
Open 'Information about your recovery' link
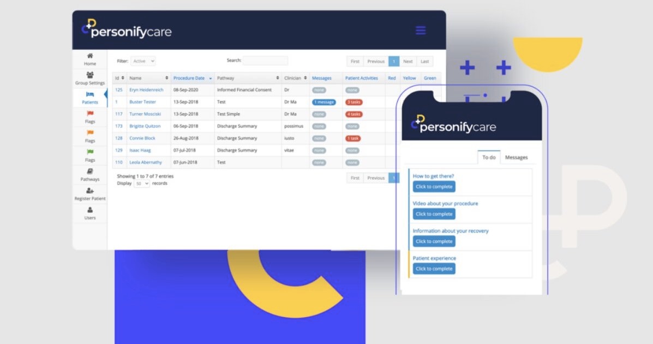pos(450,230)
